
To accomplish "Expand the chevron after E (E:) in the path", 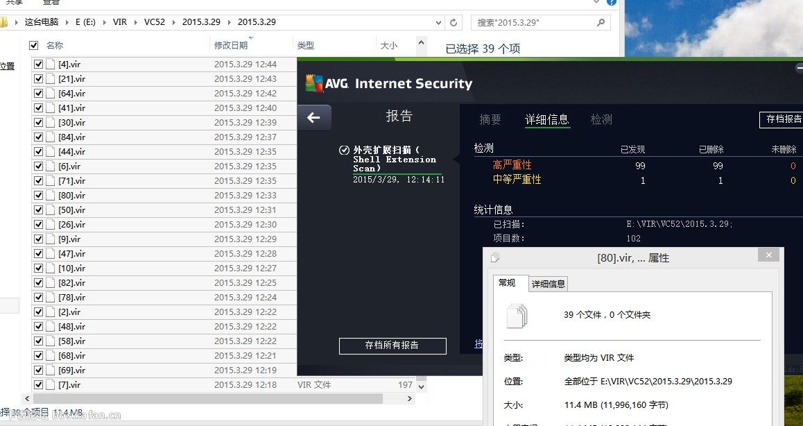I will click(x=104, y=22).
